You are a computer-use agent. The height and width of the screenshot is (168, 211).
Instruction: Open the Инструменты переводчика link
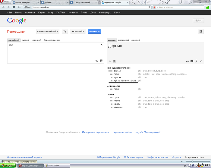(95, 132)
